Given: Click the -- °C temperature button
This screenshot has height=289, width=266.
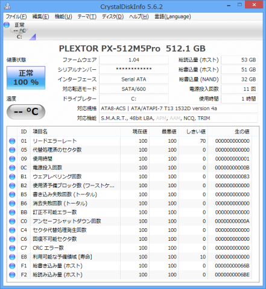Looking at the screenshot, I should point(26,111).
